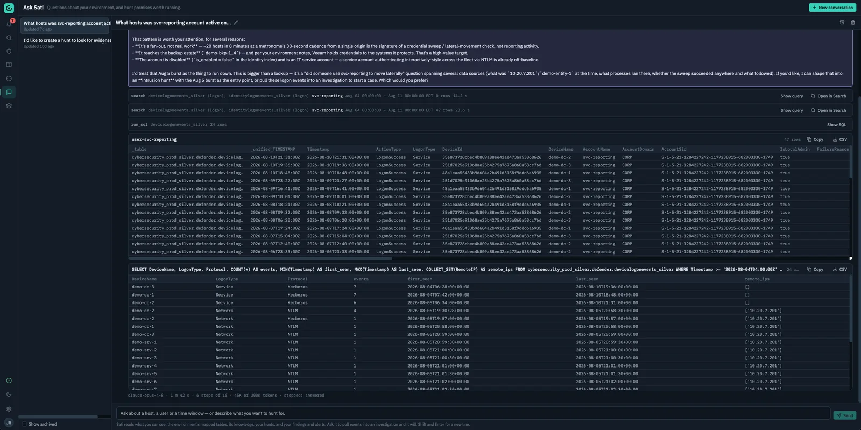Focus the 'Ask about a host' message box
Viewport: 861px width, 430px height.
[473, 413]
